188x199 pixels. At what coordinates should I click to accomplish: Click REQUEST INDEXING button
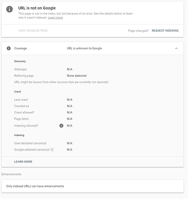click(x=165, y=31)
